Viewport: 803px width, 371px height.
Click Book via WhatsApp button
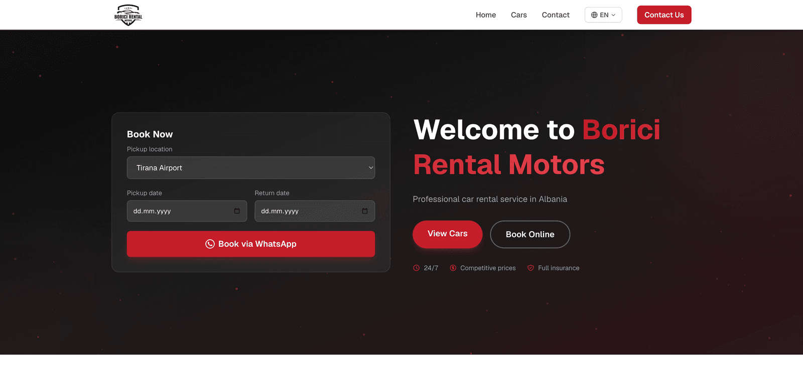tap(251, 244)
